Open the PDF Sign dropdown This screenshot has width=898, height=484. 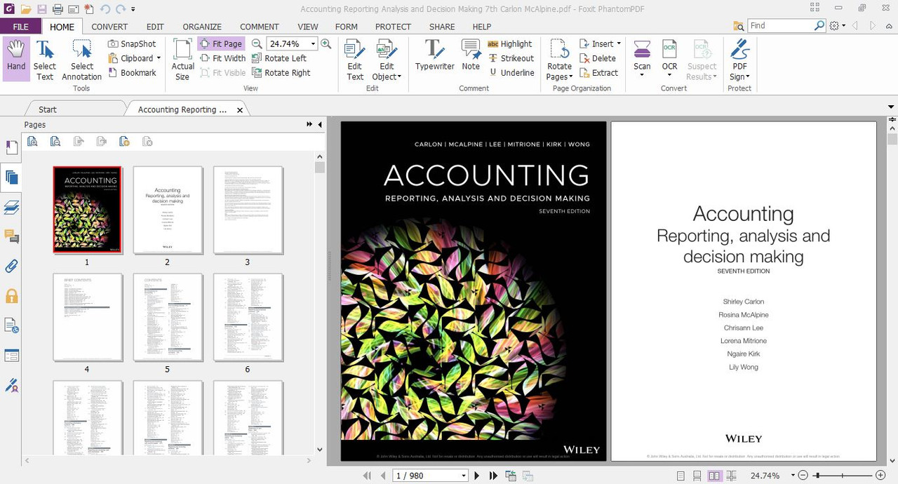tap(739, 59)
